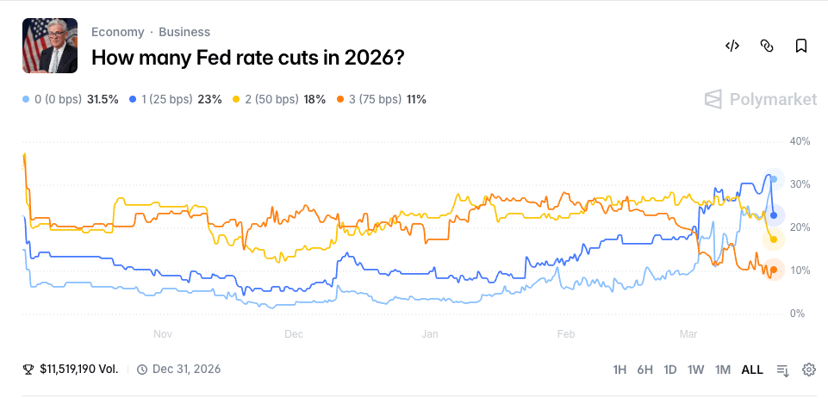The height and width of the screenshot is (398, 828).
Task: Open the Economy category link
Action: coord(117,32)
